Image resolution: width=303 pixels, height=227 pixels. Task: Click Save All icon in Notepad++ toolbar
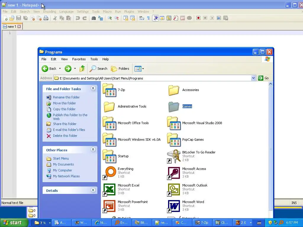tap(25, 18)
